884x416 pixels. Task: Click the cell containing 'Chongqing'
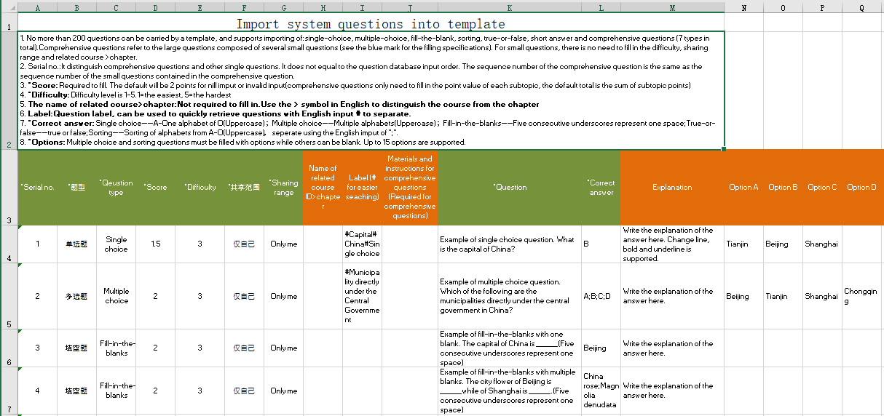pyautogui.click(x=861, y=296)
